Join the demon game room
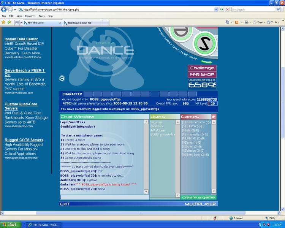 click(193, 151)
